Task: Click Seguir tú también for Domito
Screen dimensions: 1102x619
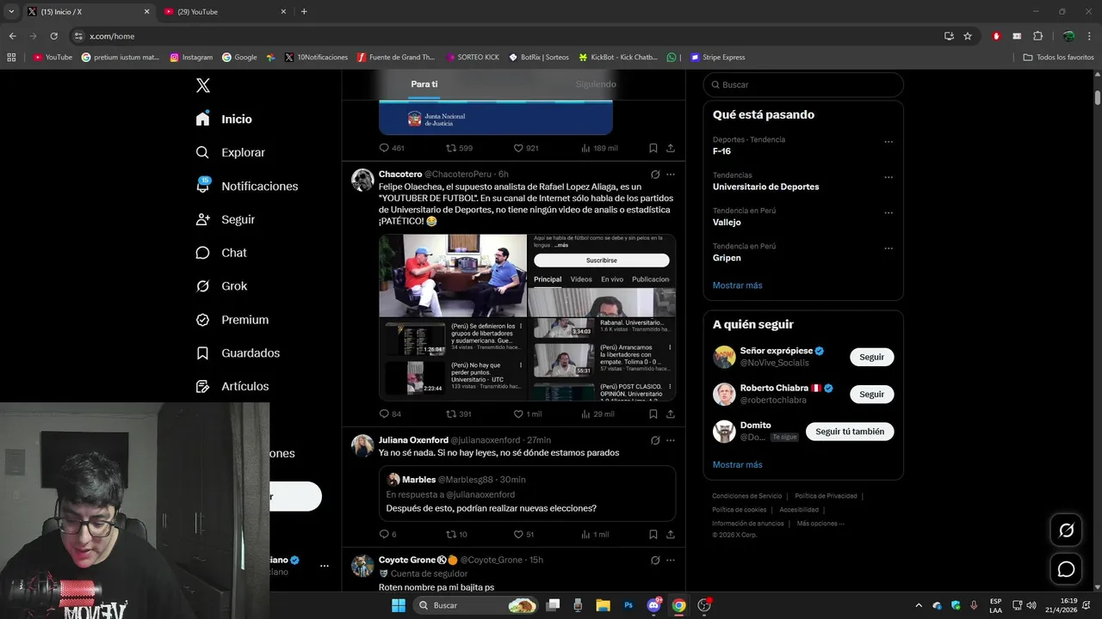Action: pos(850,432)
